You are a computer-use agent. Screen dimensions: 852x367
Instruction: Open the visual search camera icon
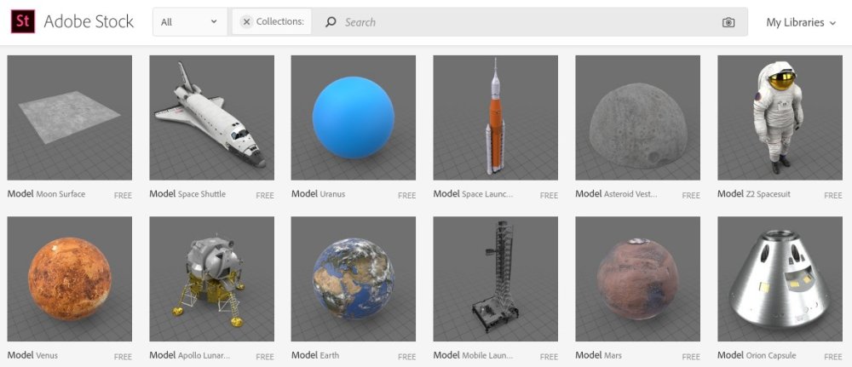click(x=728, y=22)
